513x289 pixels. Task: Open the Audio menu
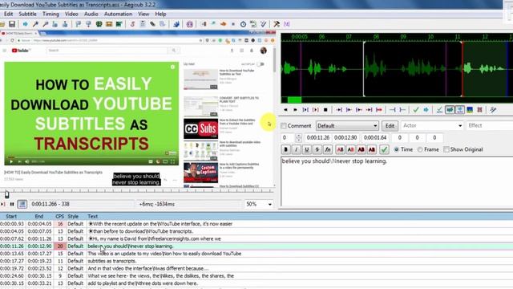pos(91,14)
